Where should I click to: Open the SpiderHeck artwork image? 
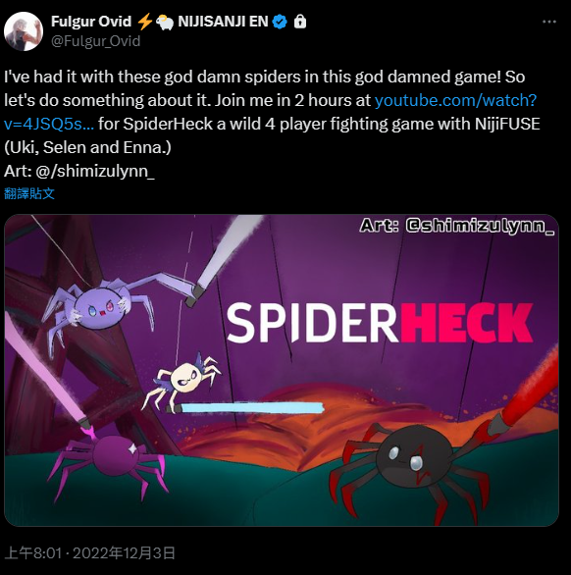[x=282, y=370]
